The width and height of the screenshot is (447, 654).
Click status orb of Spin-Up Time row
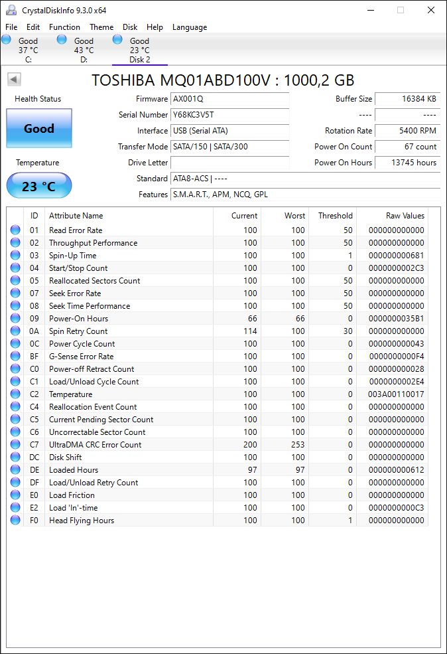(x=15, y=255)
